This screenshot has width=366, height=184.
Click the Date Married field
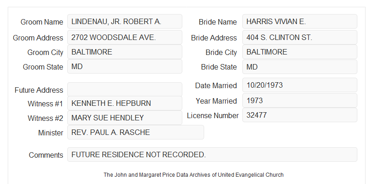[300, 85]
